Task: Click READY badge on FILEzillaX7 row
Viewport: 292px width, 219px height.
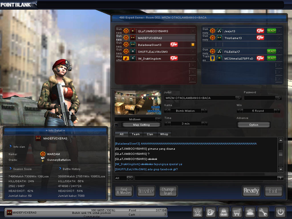Action: tap(271, 51)
